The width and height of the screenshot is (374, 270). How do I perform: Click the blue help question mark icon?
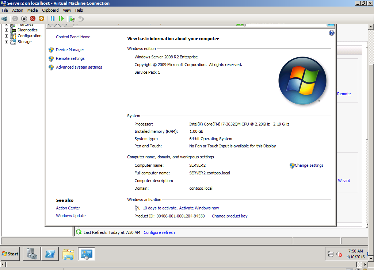331,33
